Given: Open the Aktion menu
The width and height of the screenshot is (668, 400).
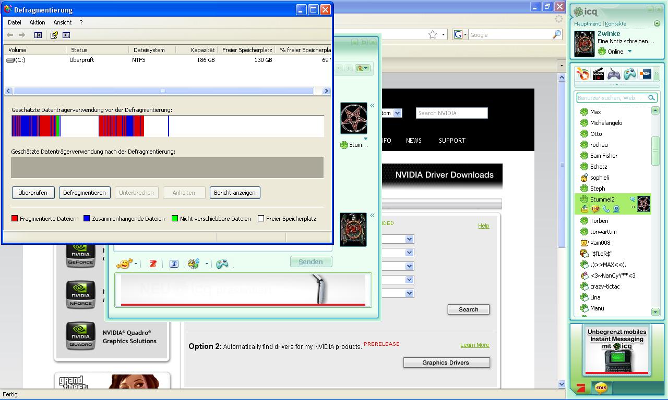Looking at the screenshot, I should click(37, 22).
